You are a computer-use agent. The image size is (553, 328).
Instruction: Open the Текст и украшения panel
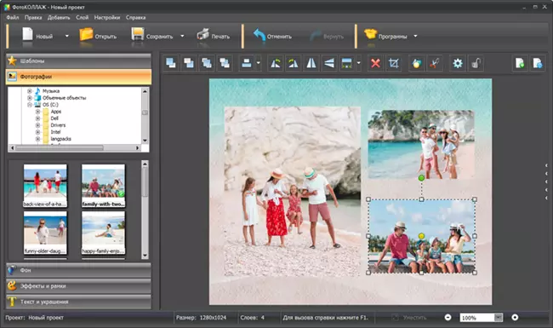point(78,302)
